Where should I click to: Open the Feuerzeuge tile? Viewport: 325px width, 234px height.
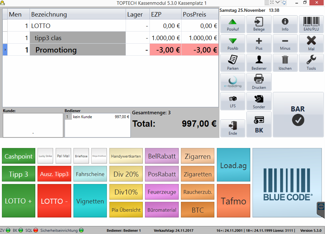(162, 192)
